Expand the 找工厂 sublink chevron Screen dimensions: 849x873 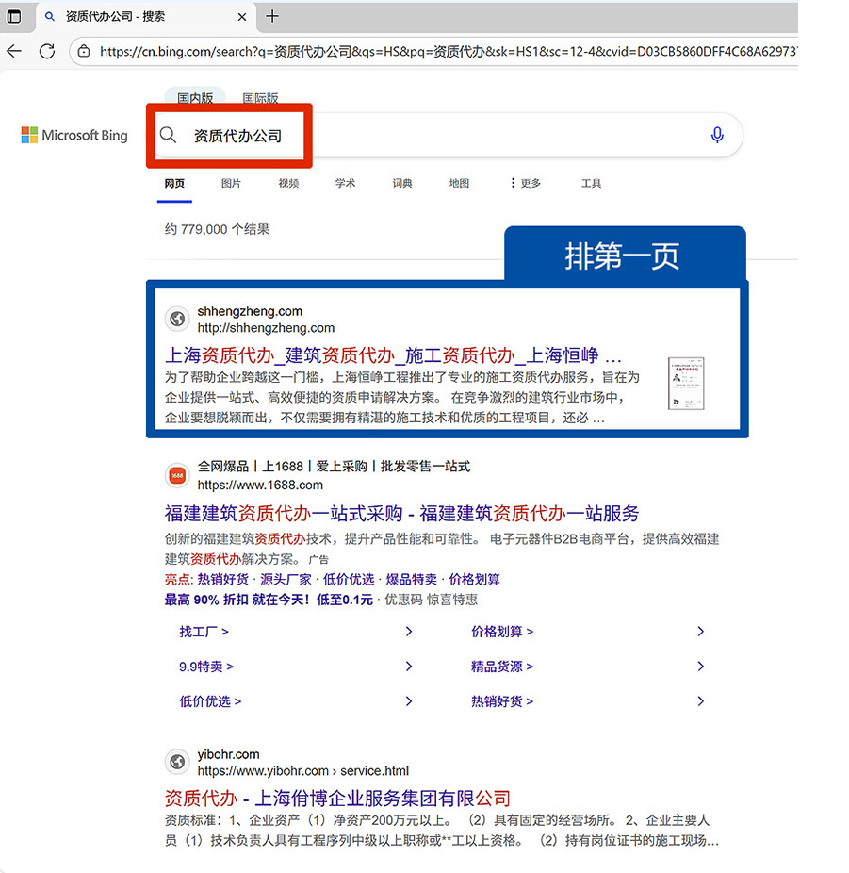(x=408, y=632)
